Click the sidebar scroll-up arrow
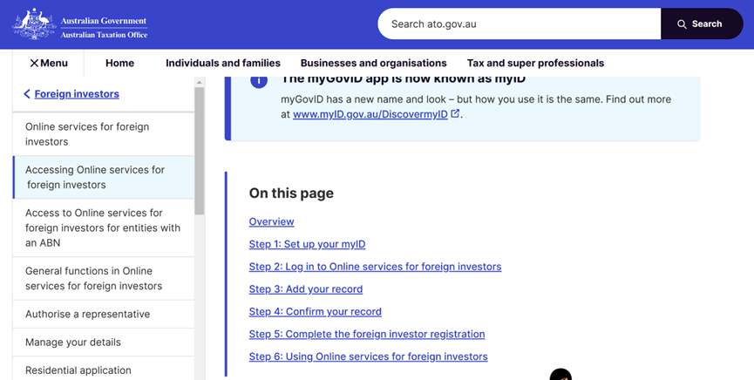The image size is (754, 380). pyautogui.click(x=200, y=83)
